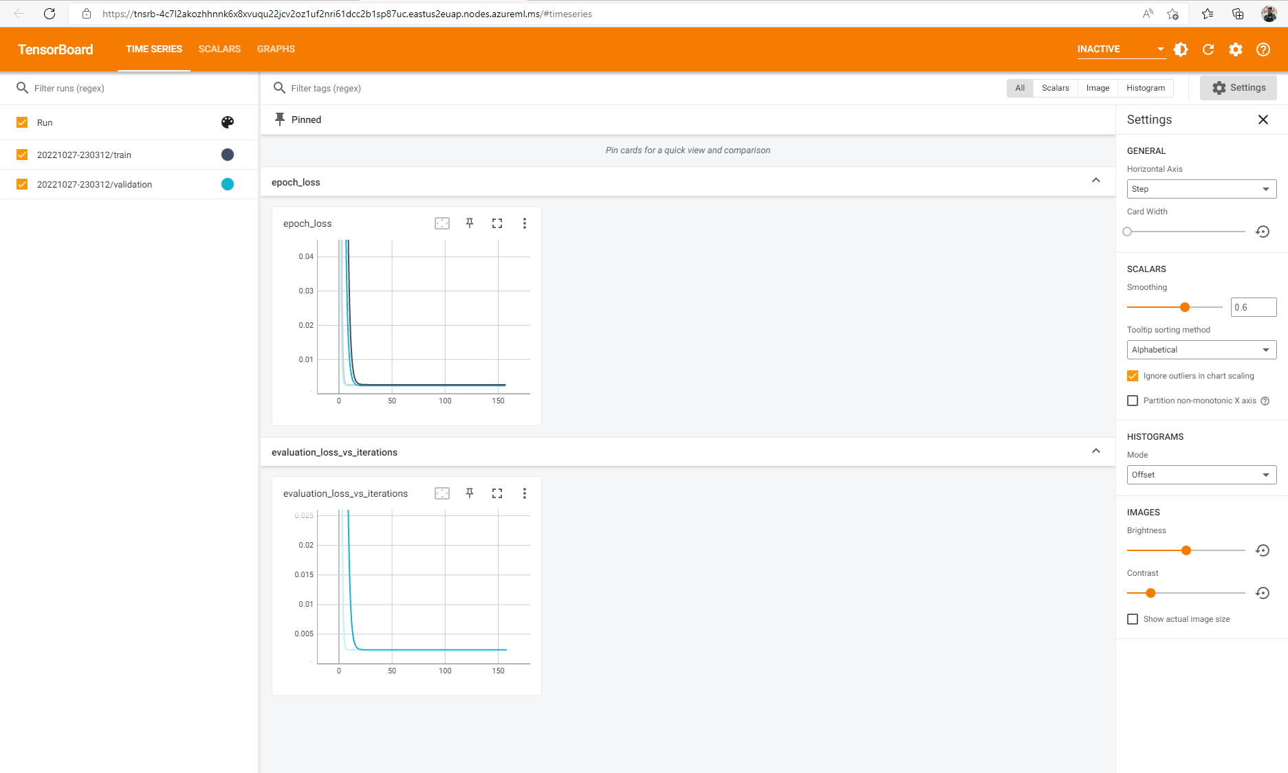Image resolution: width=1288 pixels, height=773 pixels.
Task: Open the Tooltip sorting method dropdown
Action: [1201, 350]
